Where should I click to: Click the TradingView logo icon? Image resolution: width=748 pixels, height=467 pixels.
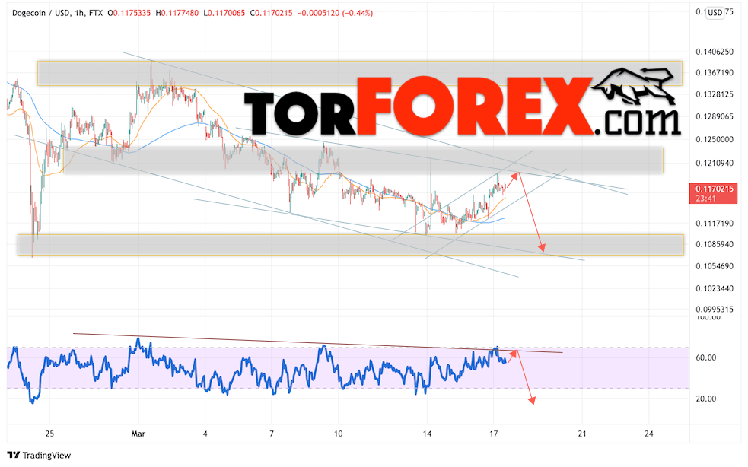tap(14, 455)
